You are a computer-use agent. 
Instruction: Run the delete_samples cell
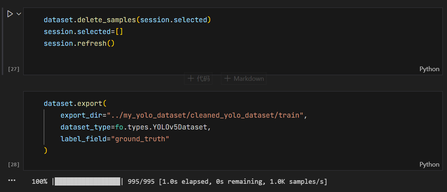click(x=10, y=14)
